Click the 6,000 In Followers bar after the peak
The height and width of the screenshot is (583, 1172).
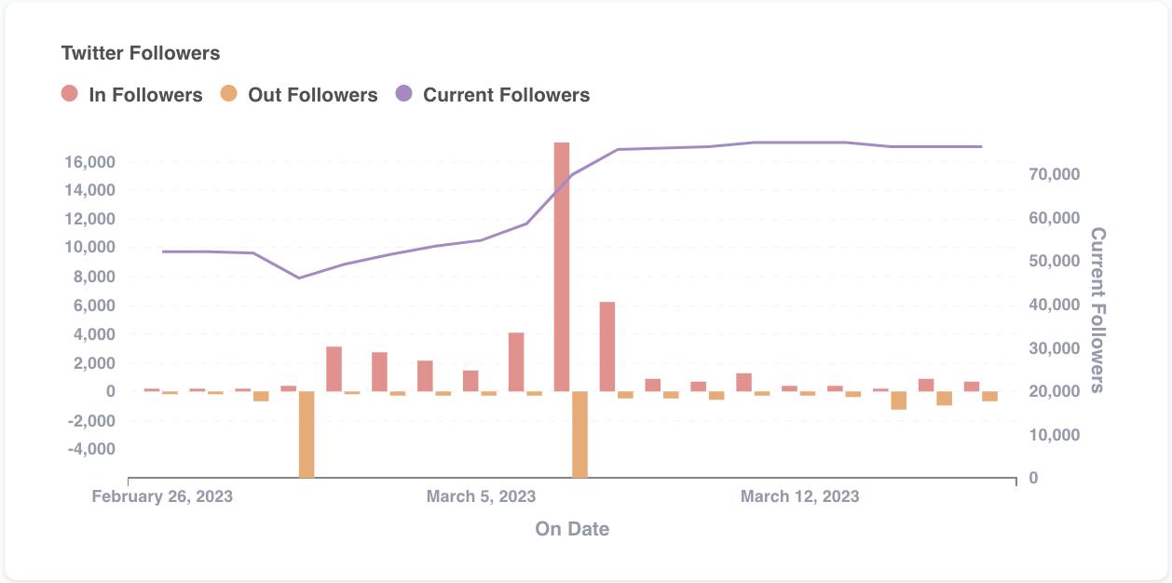coord(607,346)
